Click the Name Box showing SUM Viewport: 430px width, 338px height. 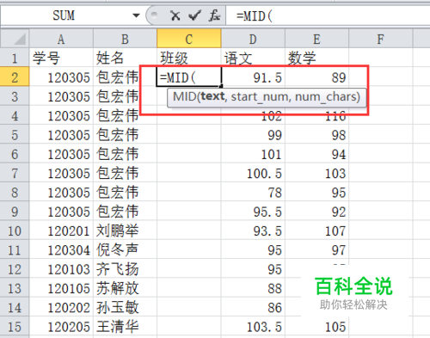click(x=64, y=15)
